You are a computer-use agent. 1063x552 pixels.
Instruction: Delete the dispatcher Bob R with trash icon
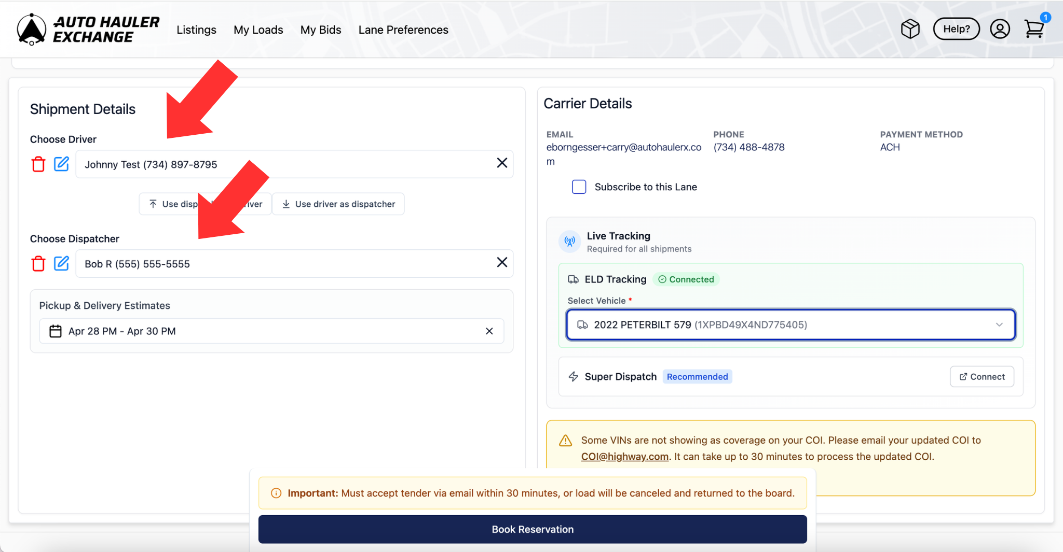click(x=38, y=264)
